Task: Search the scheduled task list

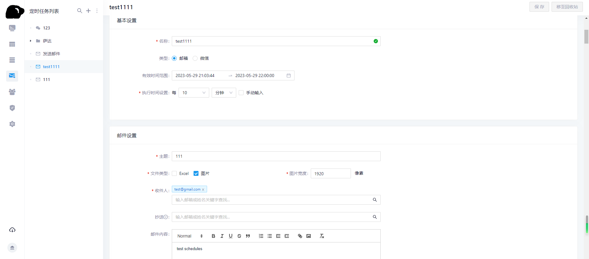Action: (x=79, y=11)
